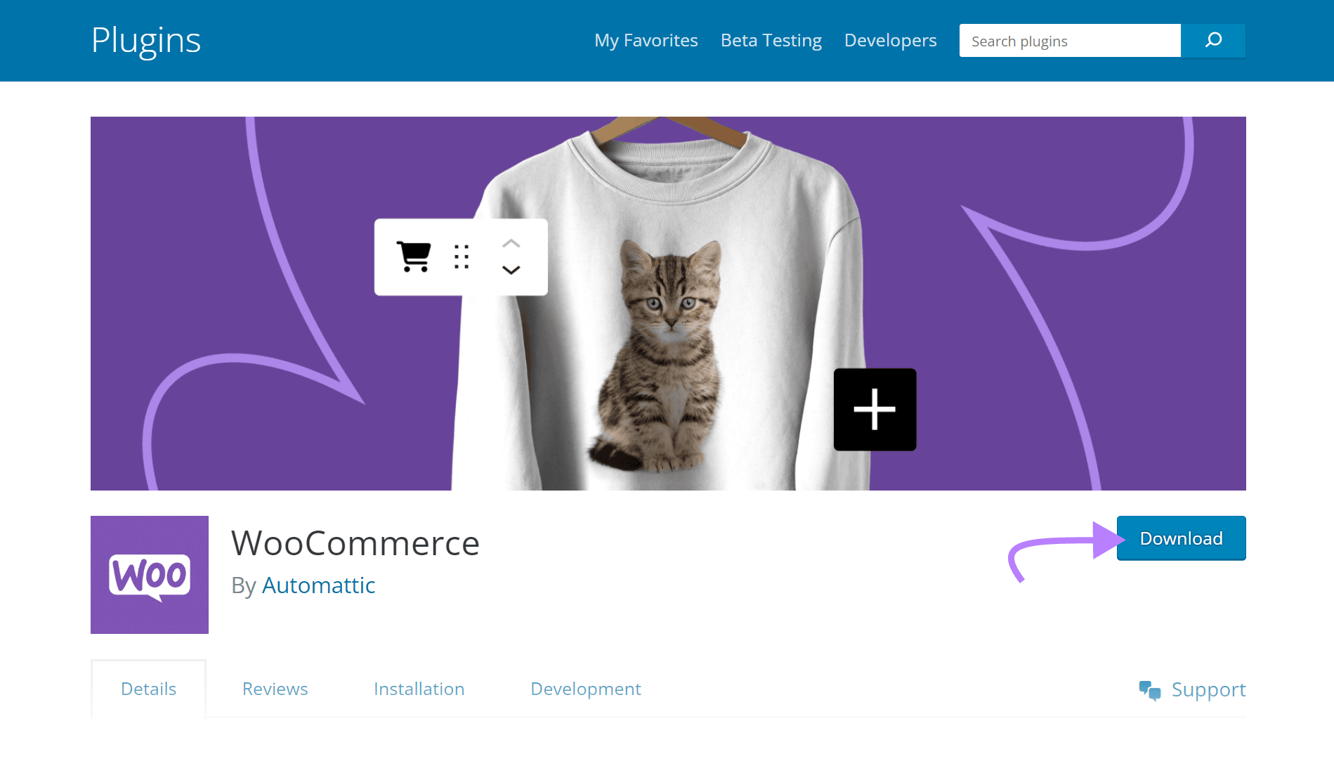The height and width of the screenshot is (759, 1334).
Task: Click the search magnifier icon
Action: [1212, 40]
